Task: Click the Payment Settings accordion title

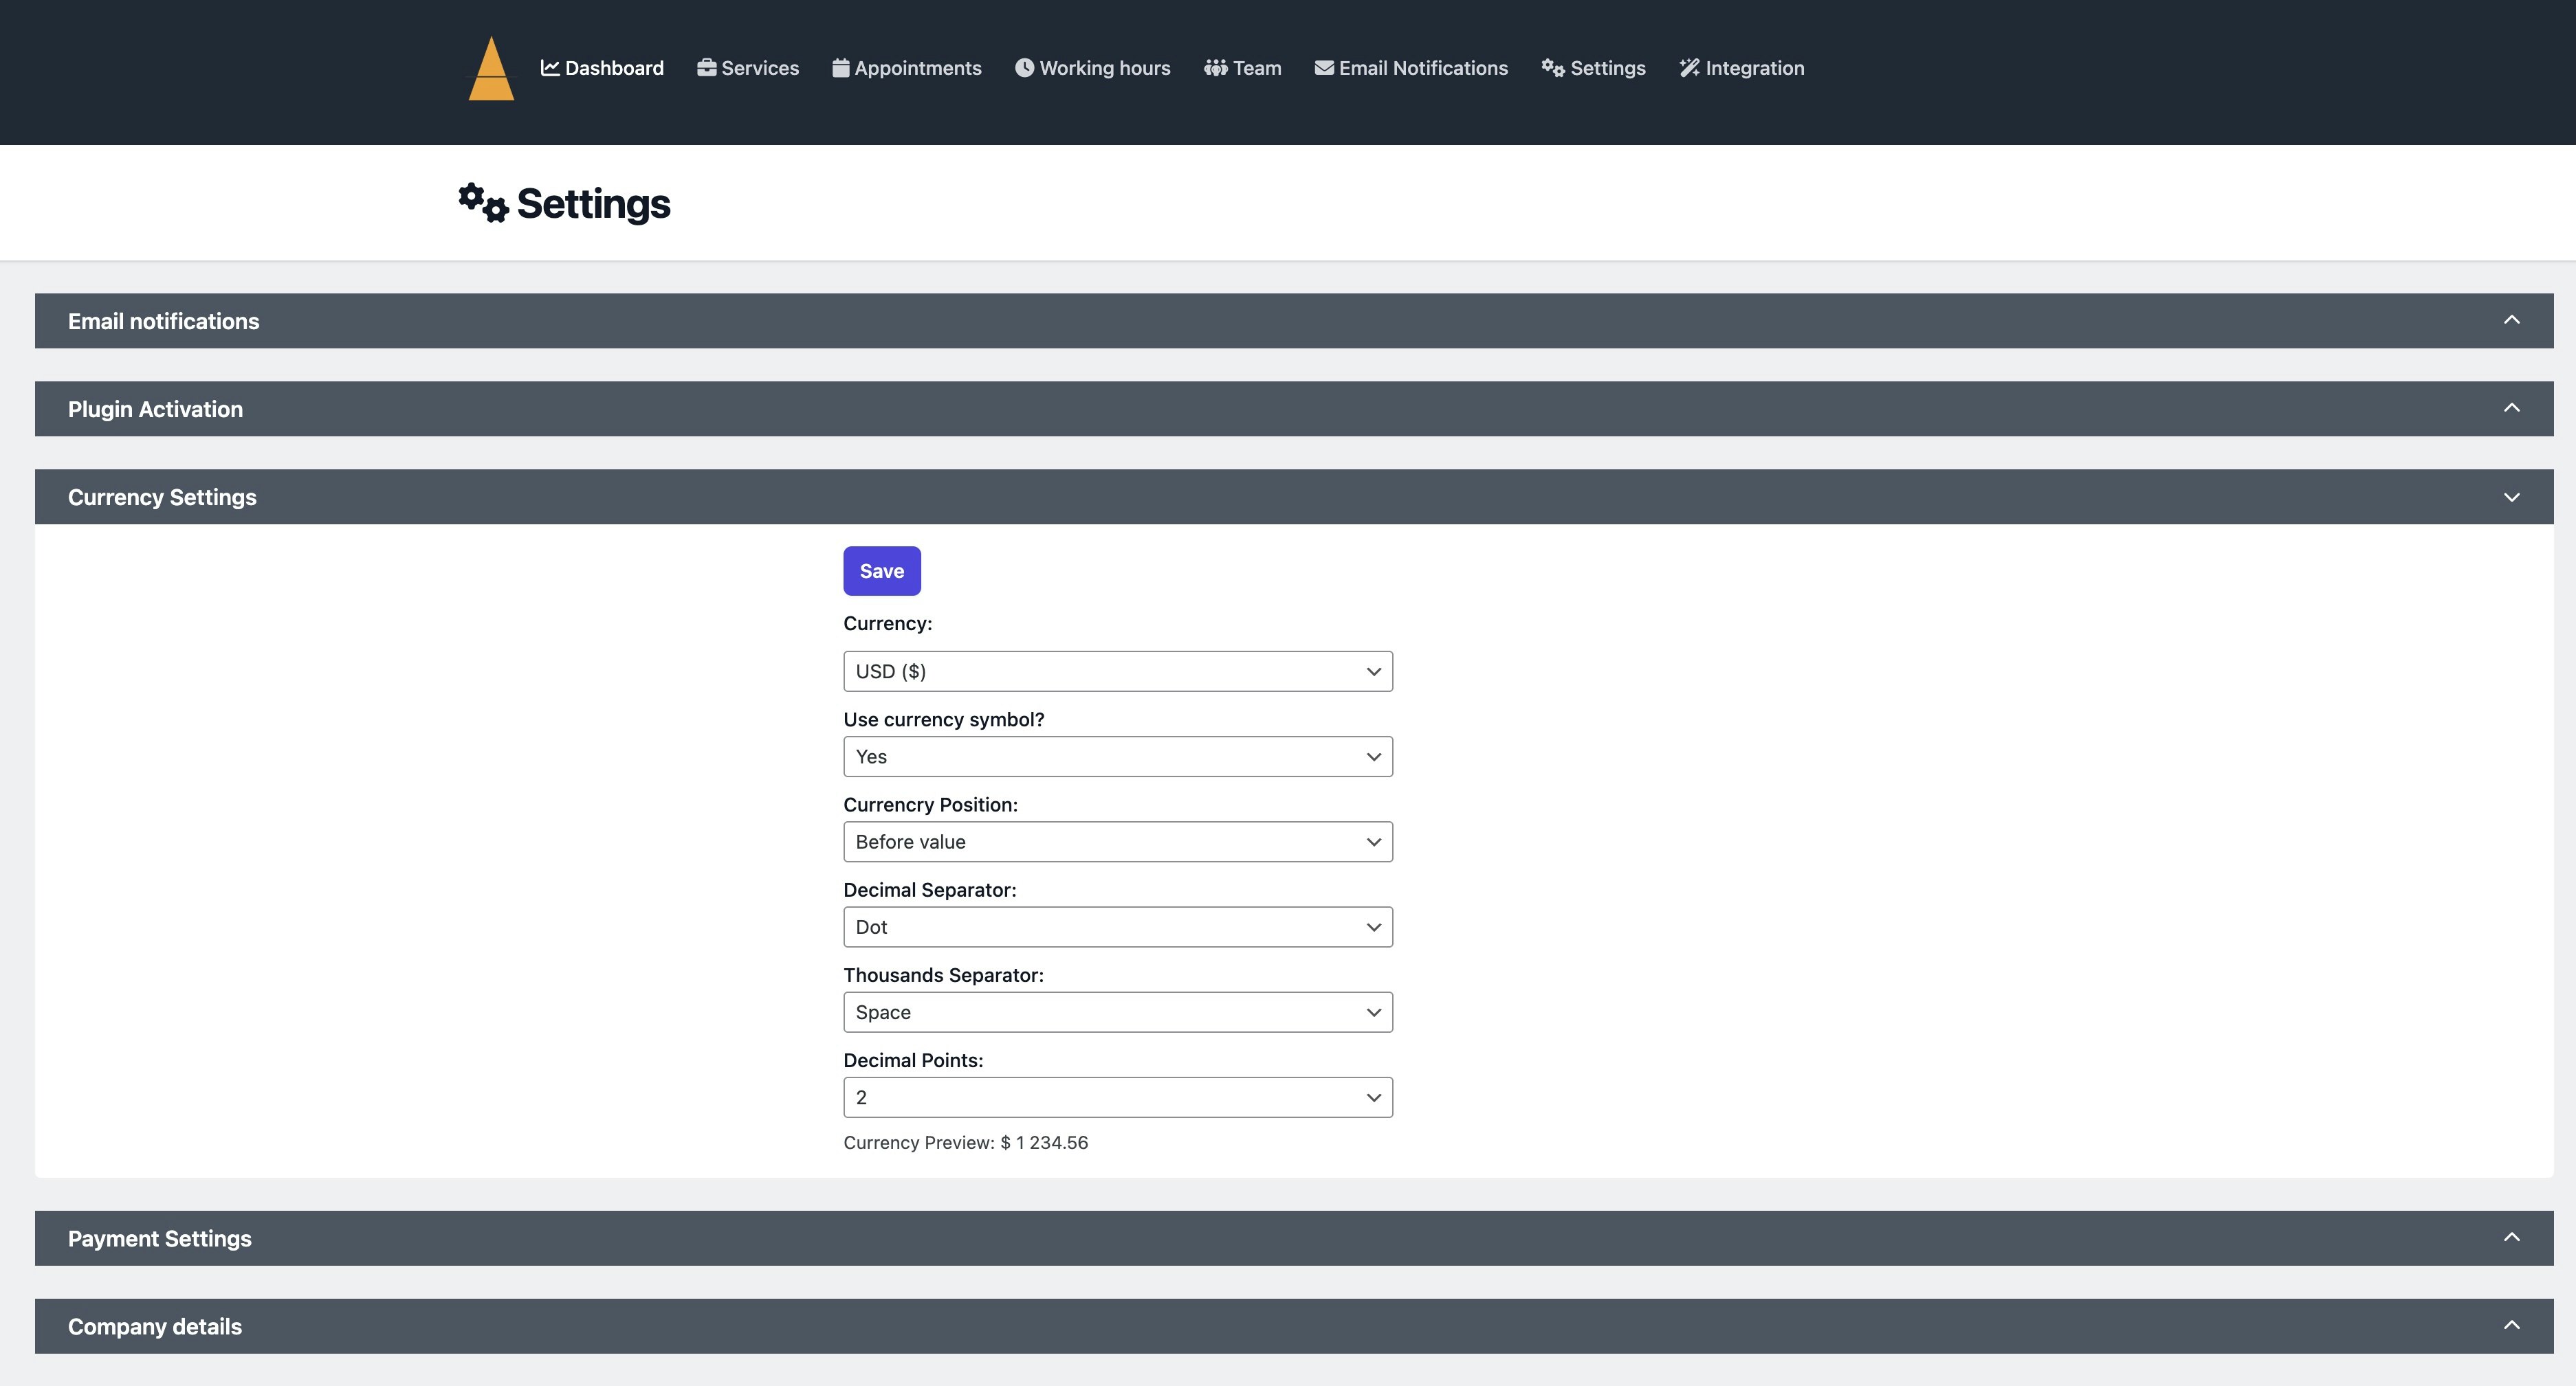Action: coord(160,1238)
